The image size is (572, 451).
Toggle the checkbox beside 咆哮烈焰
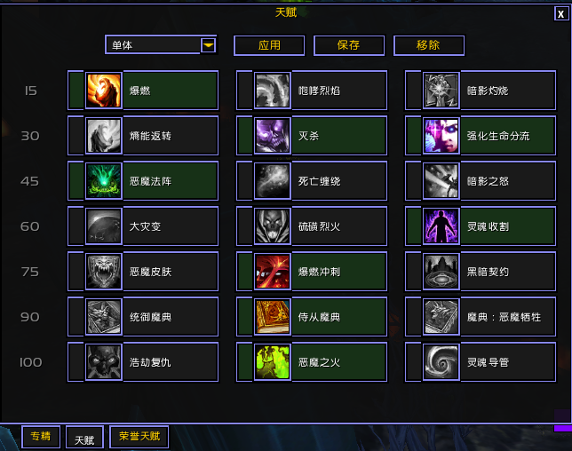coord(245,91)
